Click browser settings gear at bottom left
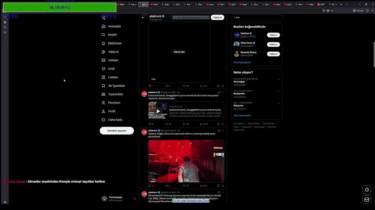375x210 pixels. [x=5, y=202]
